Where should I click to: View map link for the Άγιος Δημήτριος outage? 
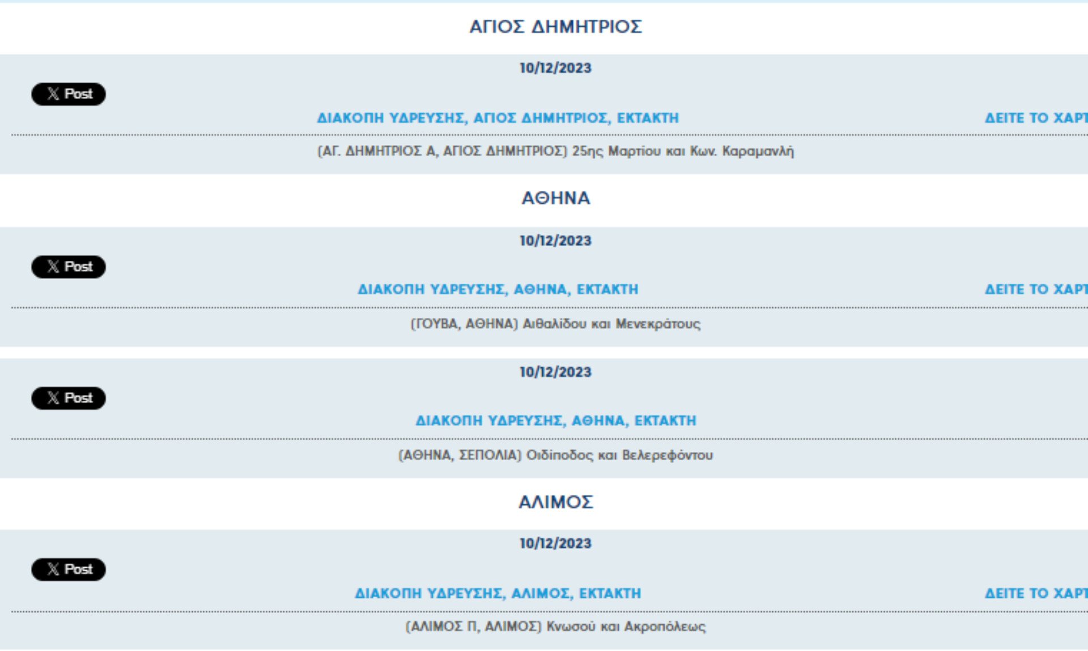point(1036,118)
